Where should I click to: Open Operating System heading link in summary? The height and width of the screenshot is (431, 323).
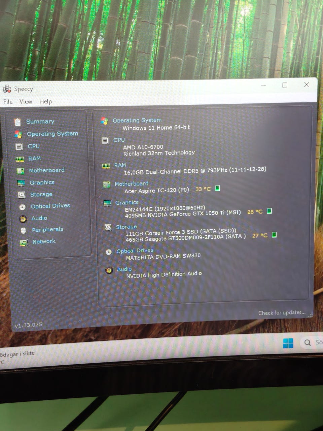tap(137, 120)
